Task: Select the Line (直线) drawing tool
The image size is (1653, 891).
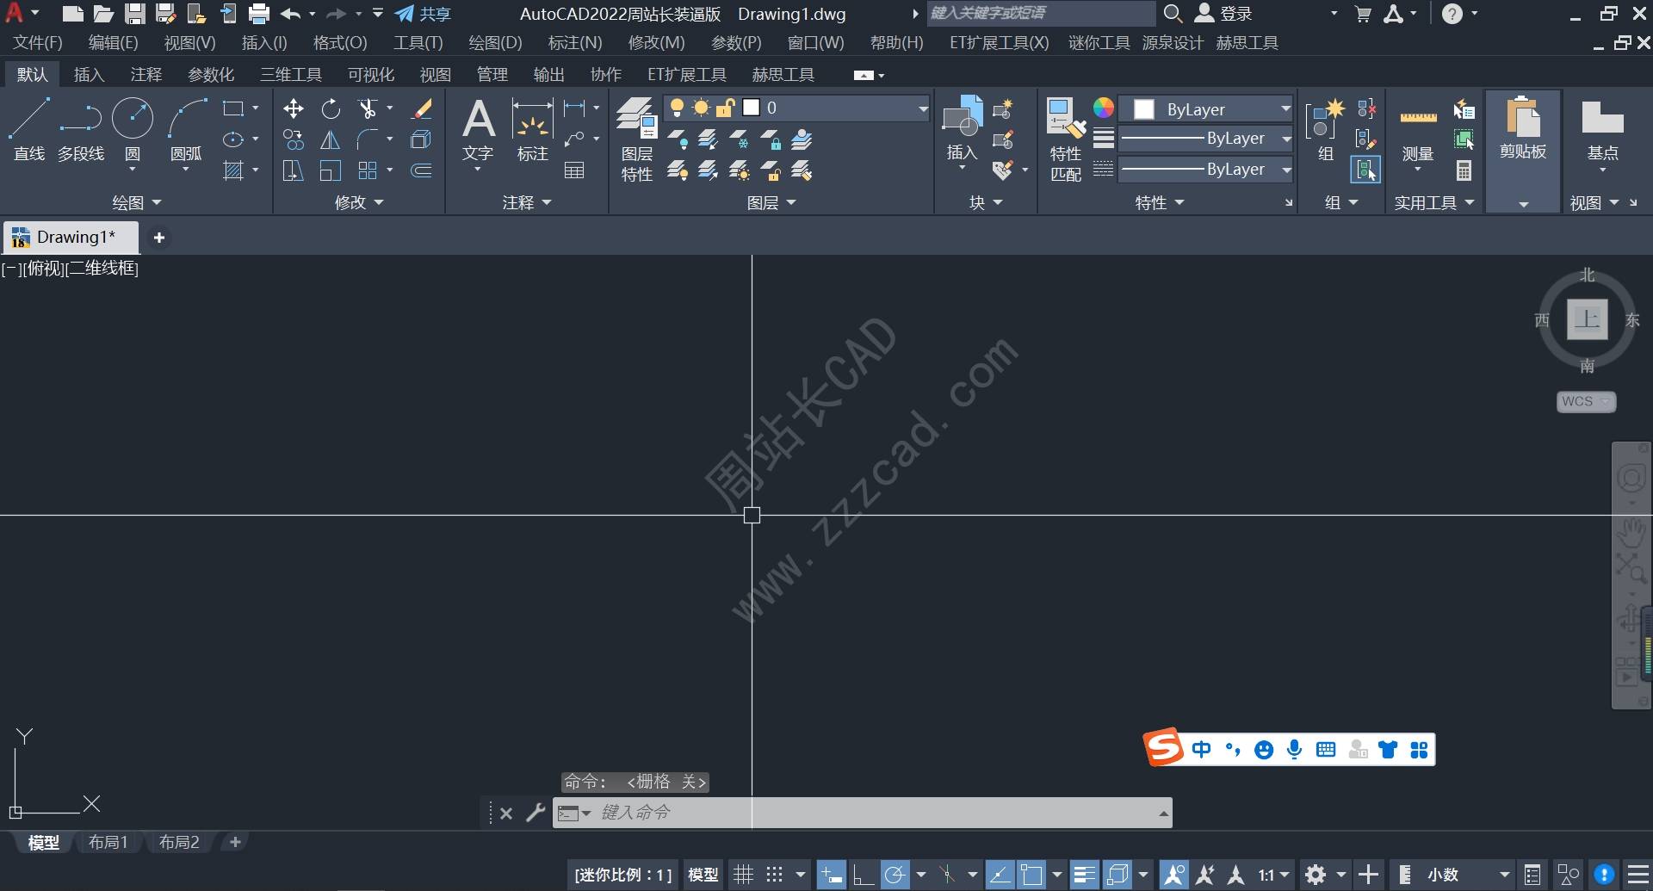Action: [29, 129]
